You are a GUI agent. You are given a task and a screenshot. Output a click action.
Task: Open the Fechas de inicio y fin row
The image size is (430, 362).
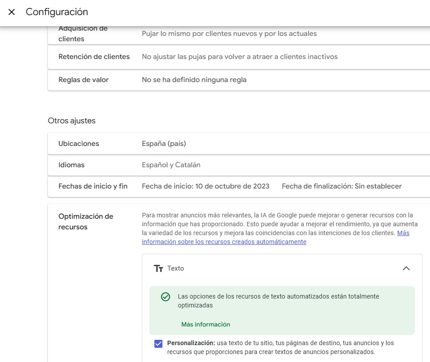click(x=239, y=186)
